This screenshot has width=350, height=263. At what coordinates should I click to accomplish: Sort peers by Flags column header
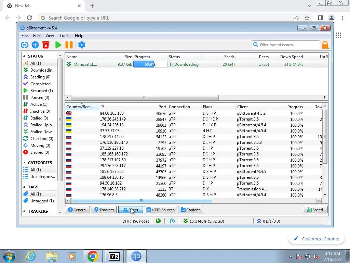click(218, 107)
